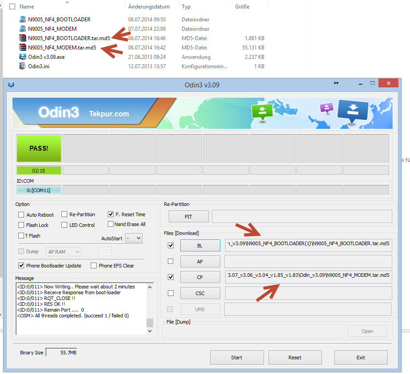
Task: Enable the Nand Erase All checkbox
Action: point(110,224)
